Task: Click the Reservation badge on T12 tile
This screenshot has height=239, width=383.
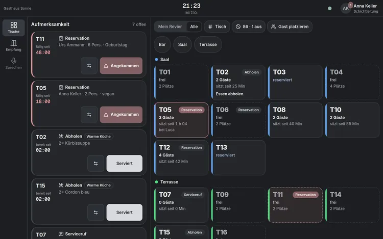Action: point(192,147)
